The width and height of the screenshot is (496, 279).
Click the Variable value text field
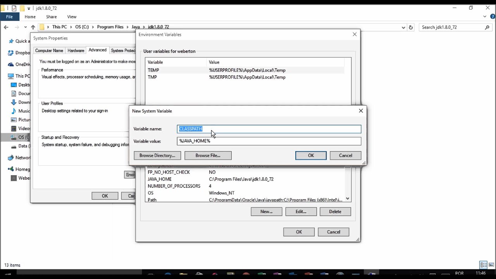pyautogui.click(x=269, y=141)
